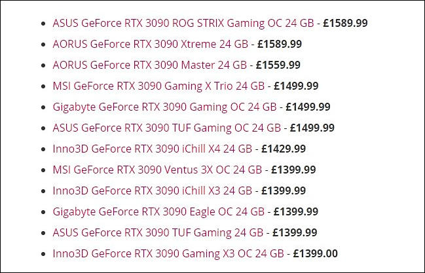Open the ASUS RTX 3090 TUF Gaming 24 GB link
The width and height of the screenshot is (425, 273).
[158, 232]
